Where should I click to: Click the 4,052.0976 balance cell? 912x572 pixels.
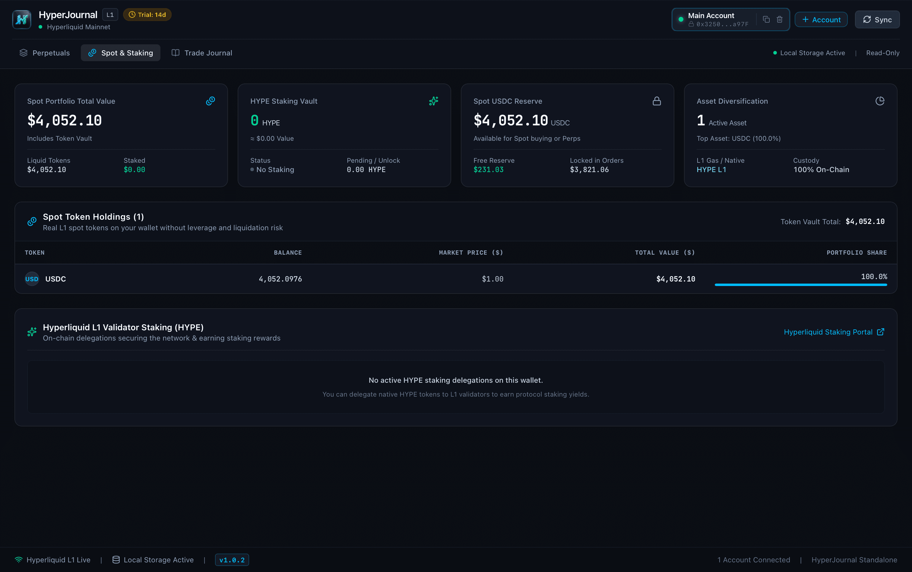click(280, 279)
